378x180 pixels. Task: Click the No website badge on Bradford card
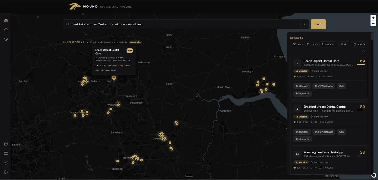tap(301, 117)
